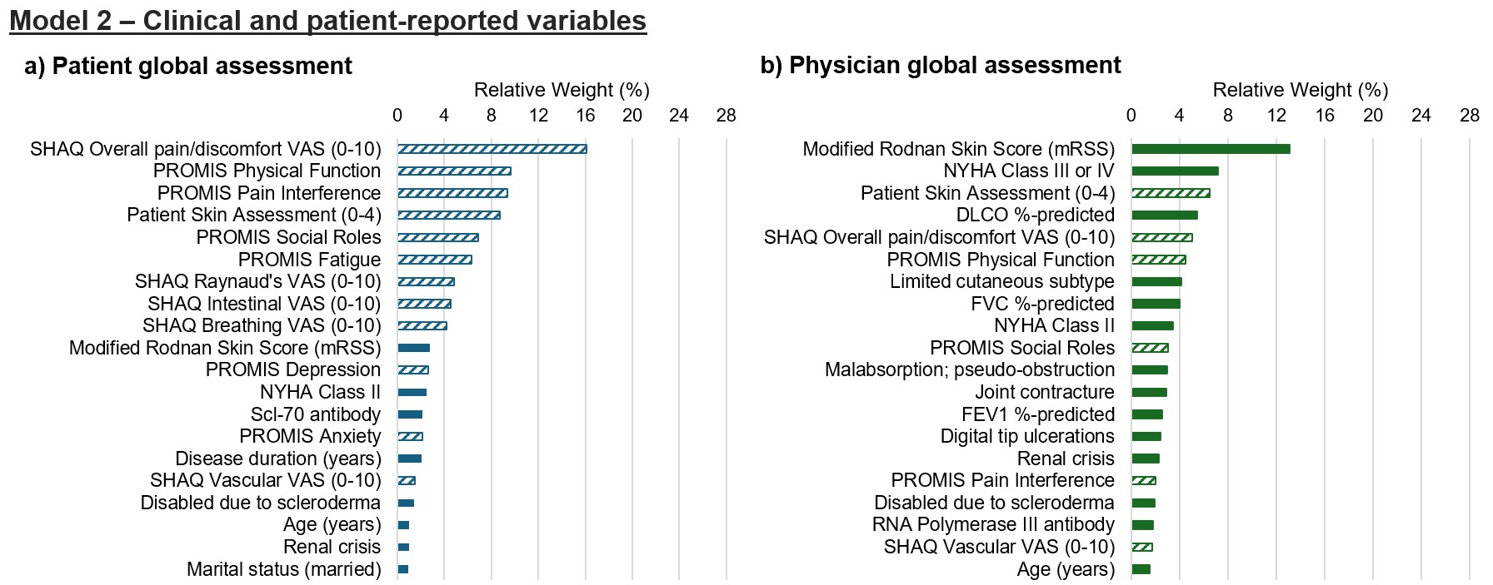Click the DLCO %-predicted label
The image size is (1493, 585).
[x=1035, y=215]
